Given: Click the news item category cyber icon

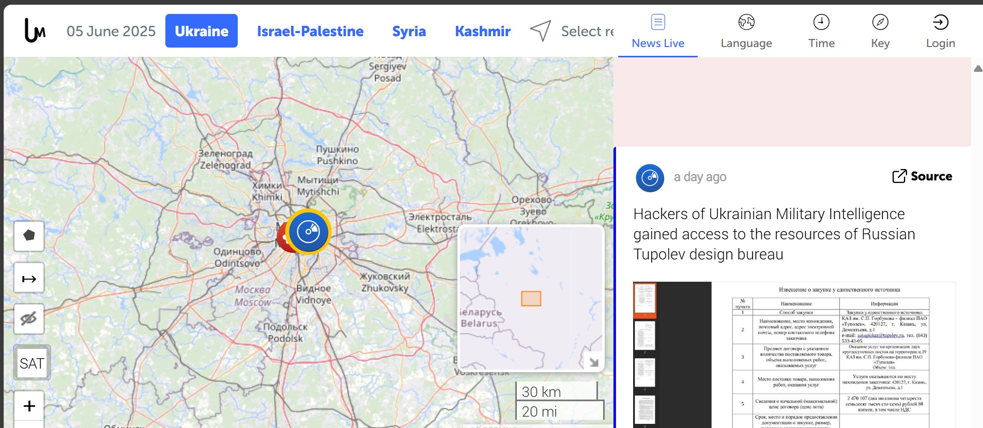Looking at the screenshot, I should tap(650, 178).
